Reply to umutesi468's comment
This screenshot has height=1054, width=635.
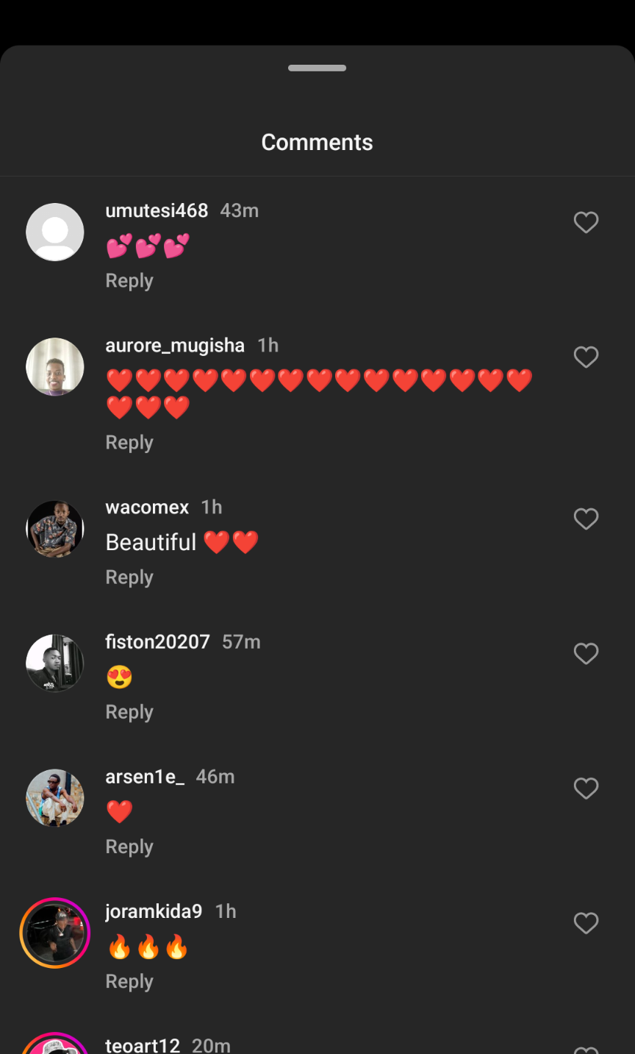(x=129, y=281)
